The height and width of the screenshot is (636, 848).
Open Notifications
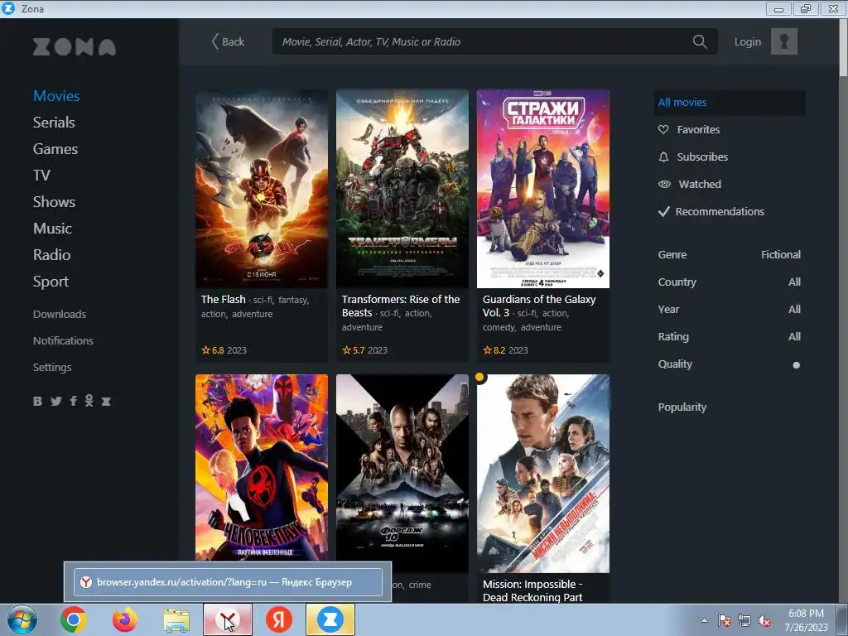click(63, 340)
